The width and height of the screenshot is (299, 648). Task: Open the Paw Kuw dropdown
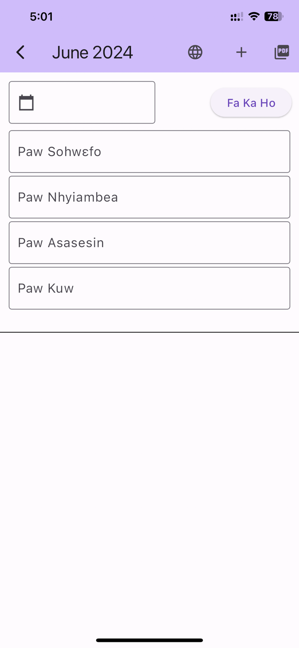[149, 288]
